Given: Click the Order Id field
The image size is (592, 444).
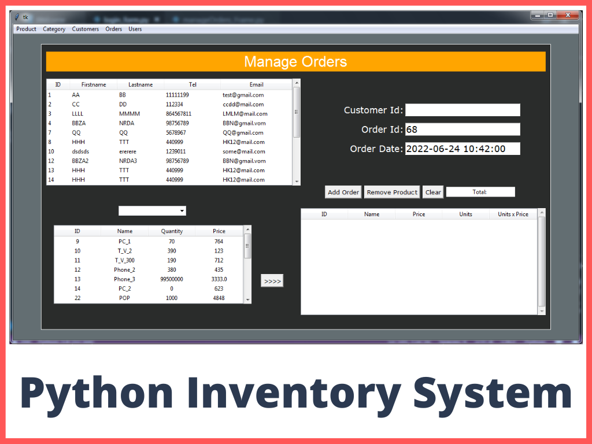Looking at the screenshot, I should (462, 129).
